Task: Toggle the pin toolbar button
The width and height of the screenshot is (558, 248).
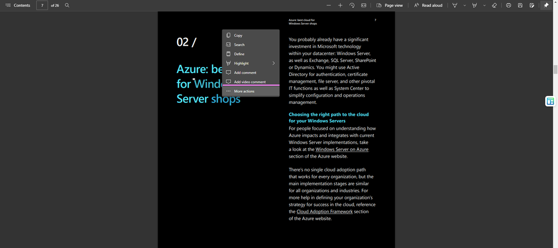Action: pos(546,6)
